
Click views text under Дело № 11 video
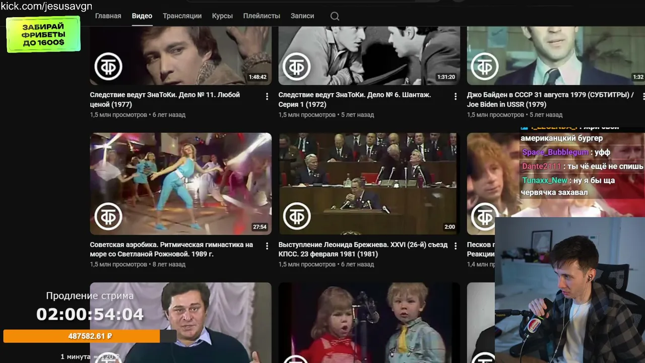138,115
